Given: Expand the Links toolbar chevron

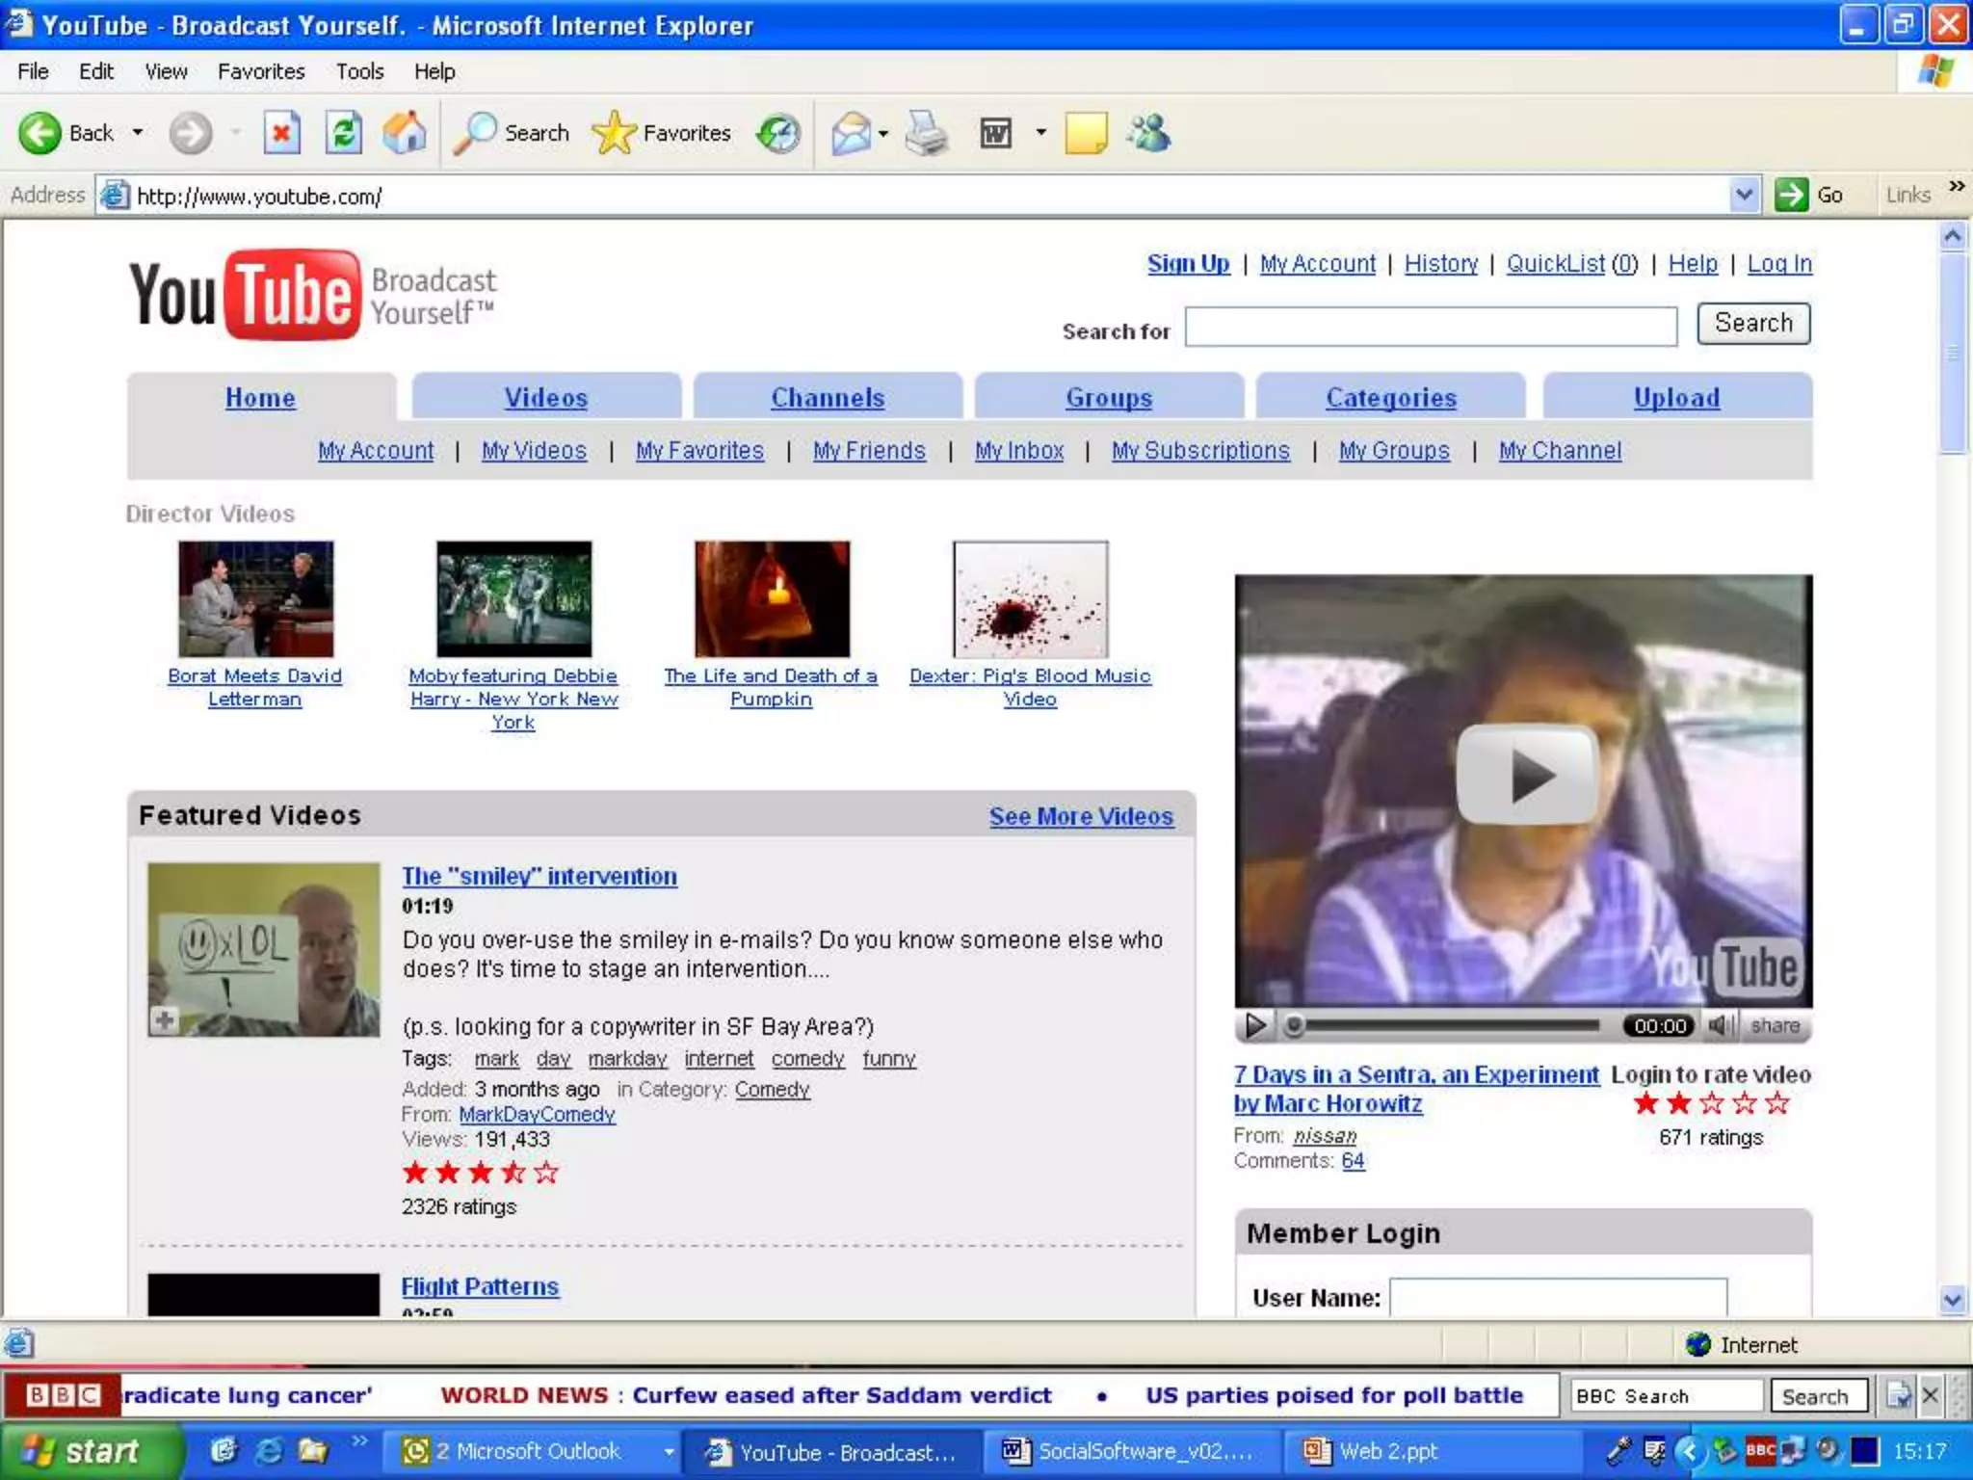Looking at the screenshot, I should pyautogui.click(x=1957, y=186).
